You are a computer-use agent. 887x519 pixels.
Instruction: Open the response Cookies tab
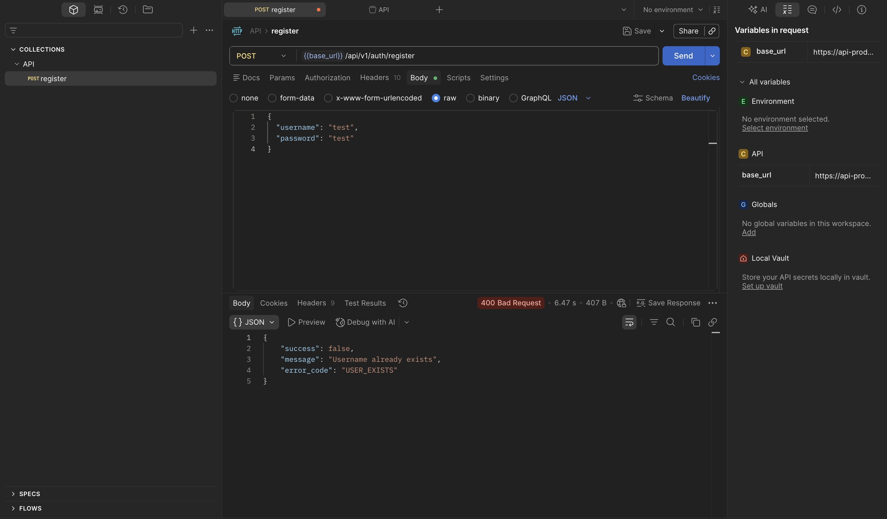point(273,303)
